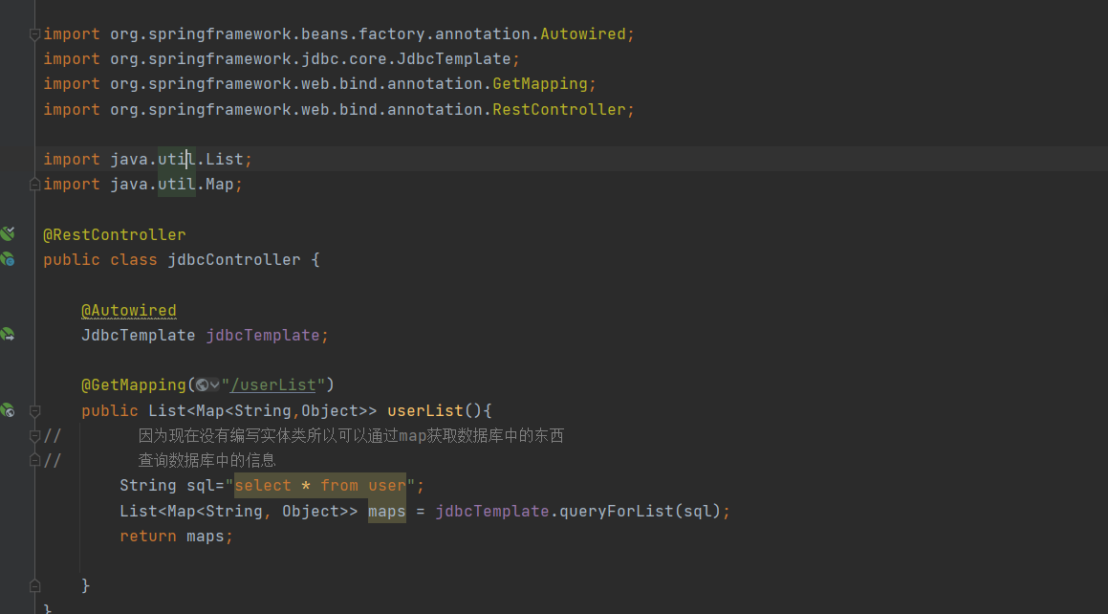Click the fold end marker beside method closing brace
This screenshot has width=1108, height=614.
pos(34,585)
